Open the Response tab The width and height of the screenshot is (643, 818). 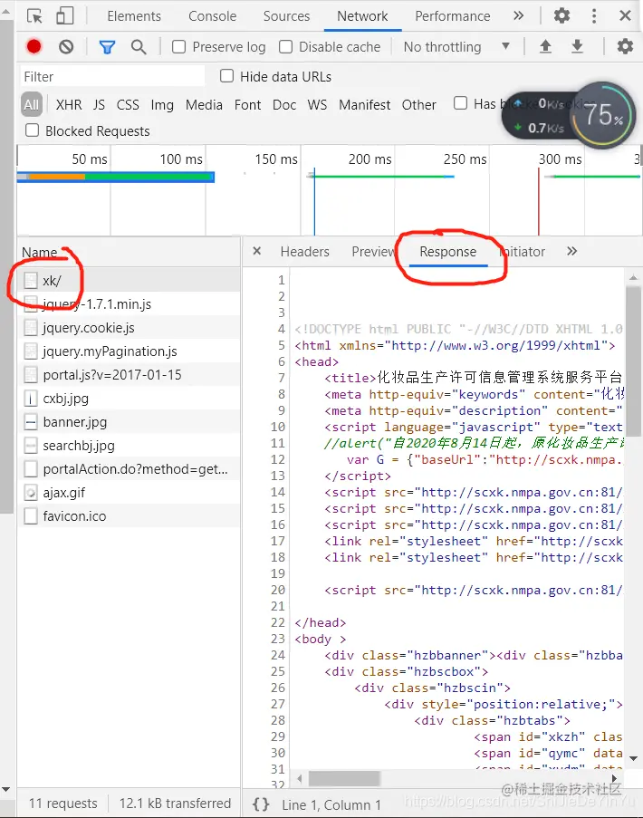coord(448,252)
